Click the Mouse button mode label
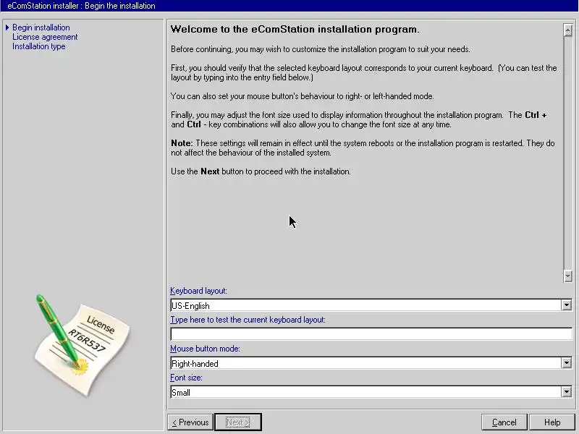The image size is (579, 434). [x=205, y=349]
